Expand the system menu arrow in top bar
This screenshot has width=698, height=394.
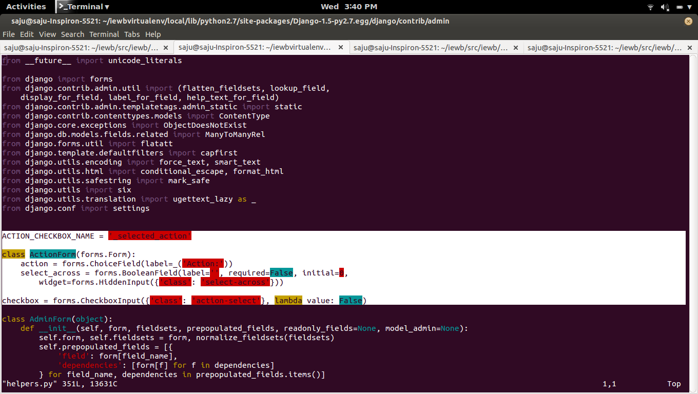point(690,7)
